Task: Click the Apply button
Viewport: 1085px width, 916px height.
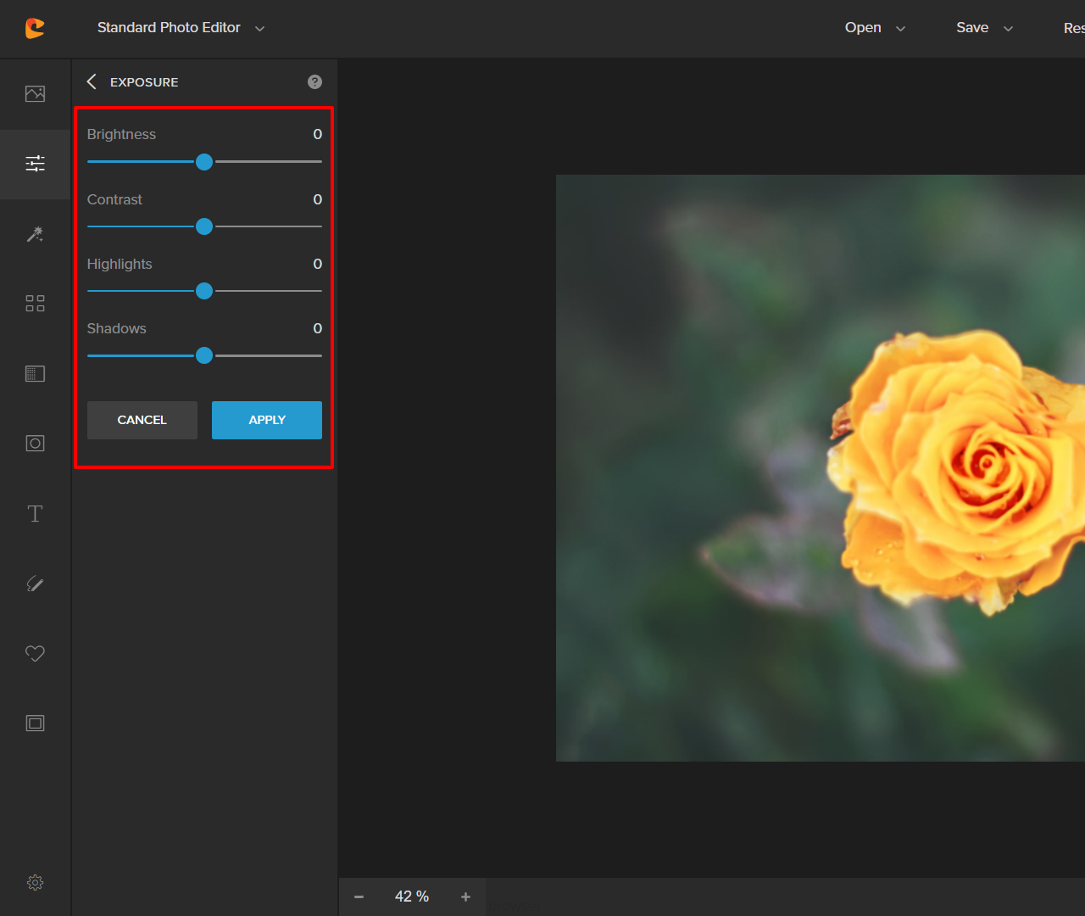Action: pyautogui.click(x=267, y=420)
